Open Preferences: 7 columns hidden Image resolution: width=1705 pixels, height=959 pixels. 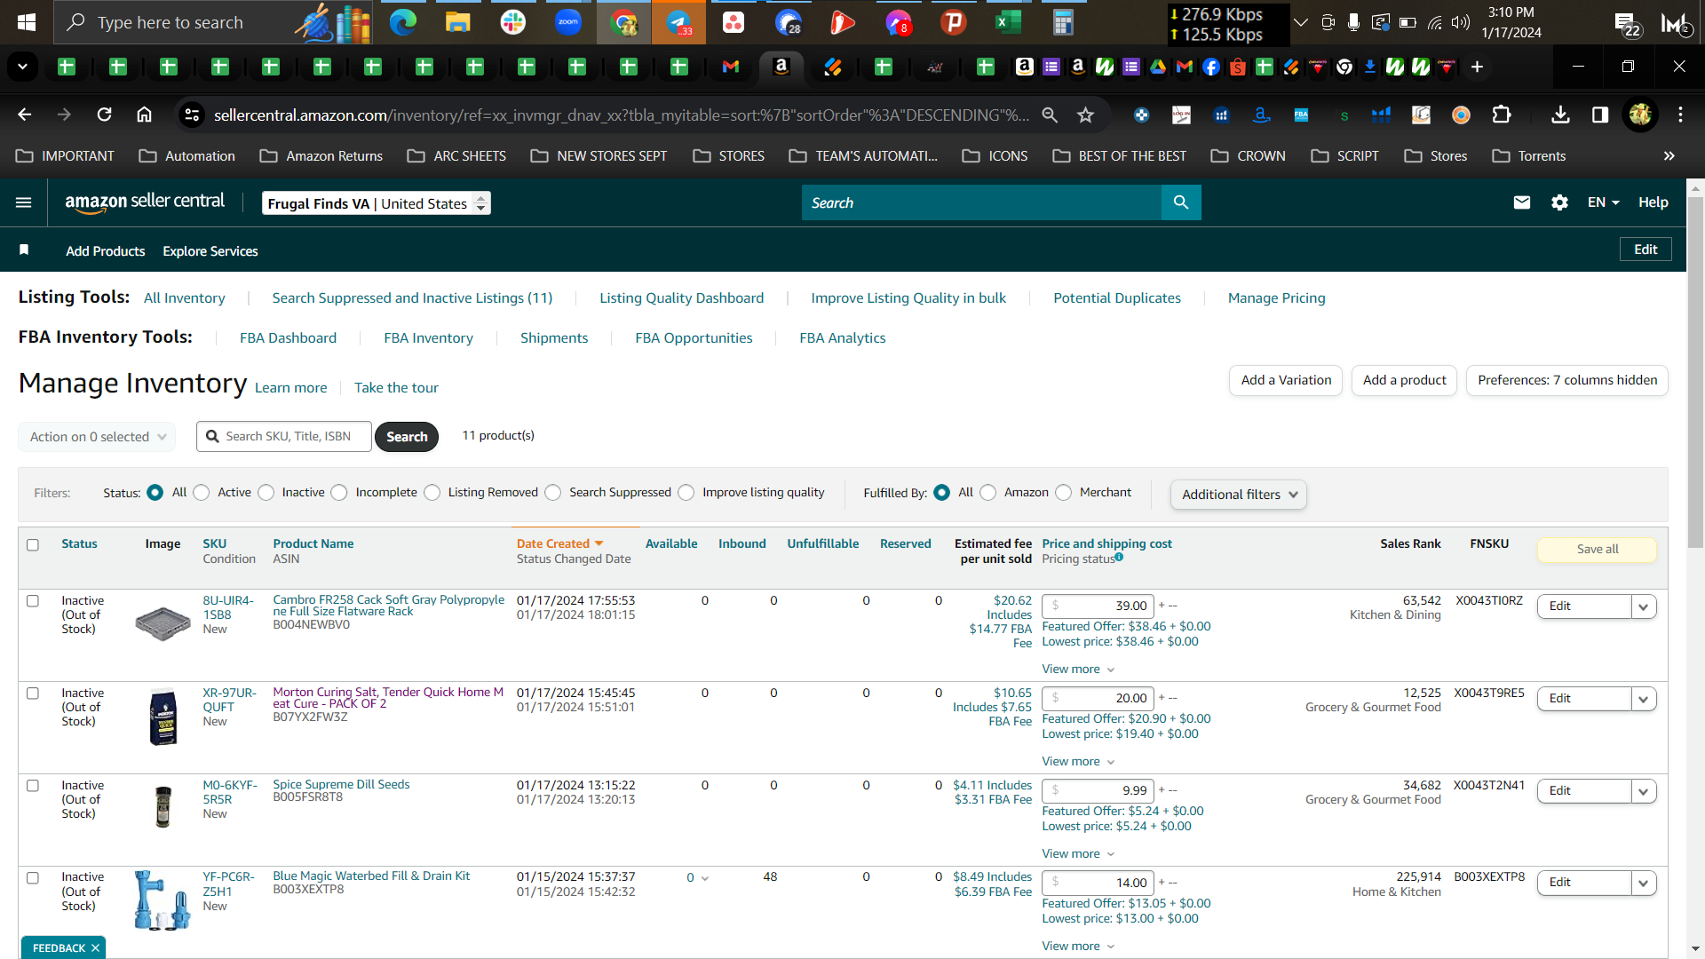click(x=1567, y=380)
